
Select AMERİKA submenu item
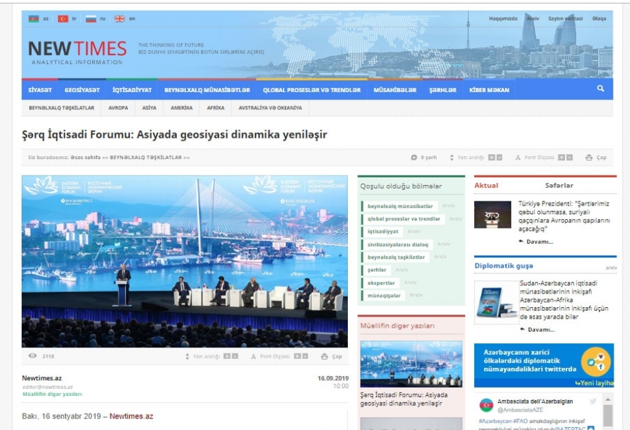coord(181,108)
